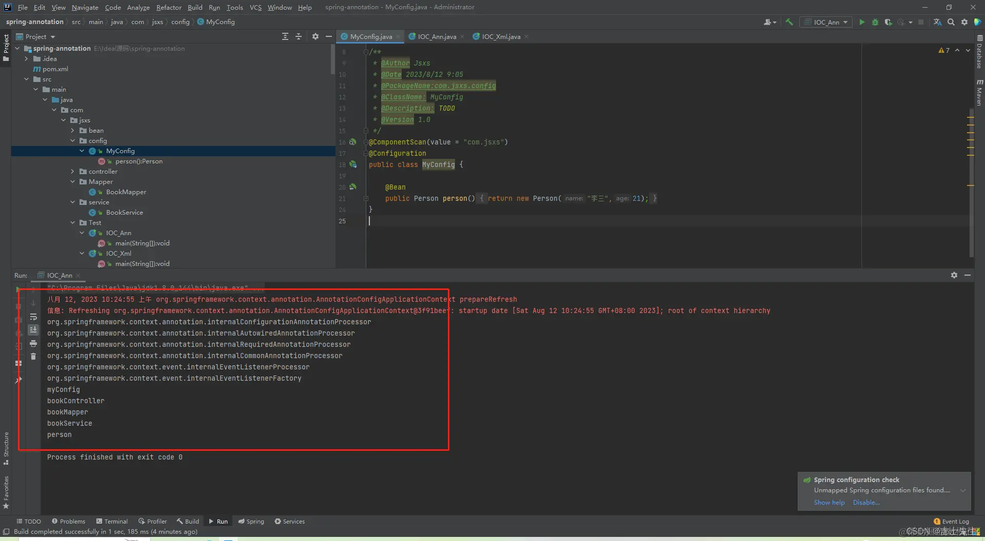Start debugging with the green bug icon
985x541 pixels.
pos(875,22)
